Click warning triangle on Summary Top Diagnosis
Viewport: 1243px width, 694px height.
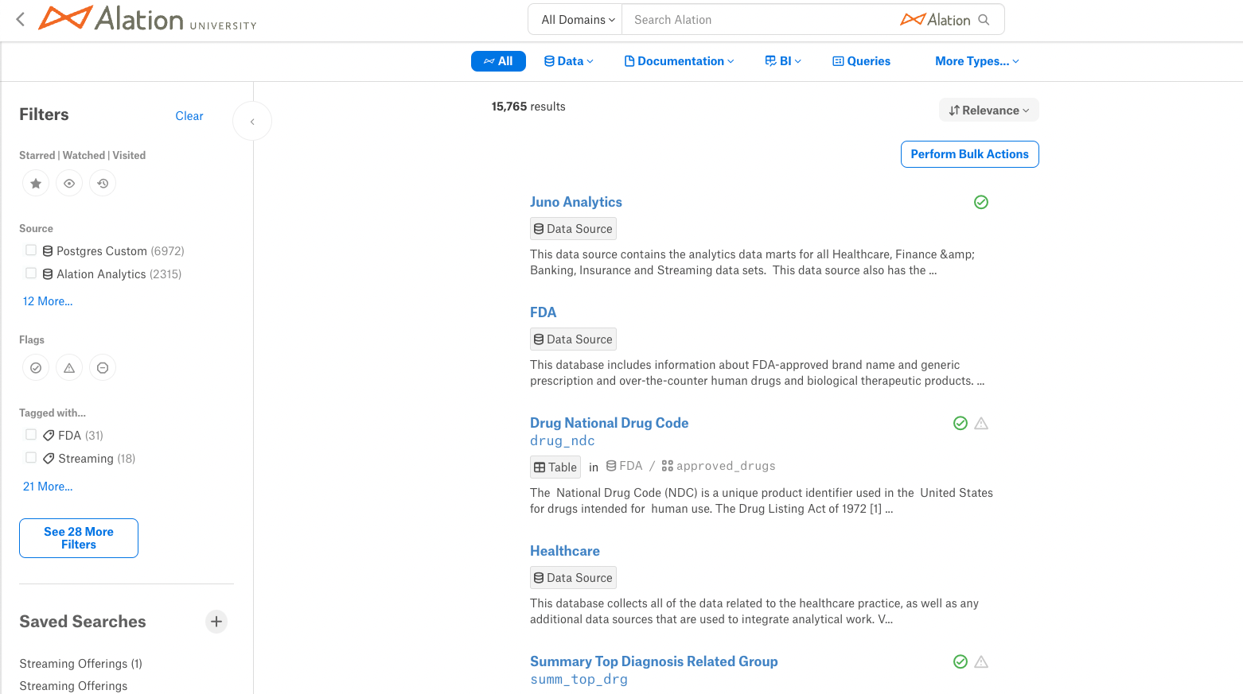coord(981,662)
